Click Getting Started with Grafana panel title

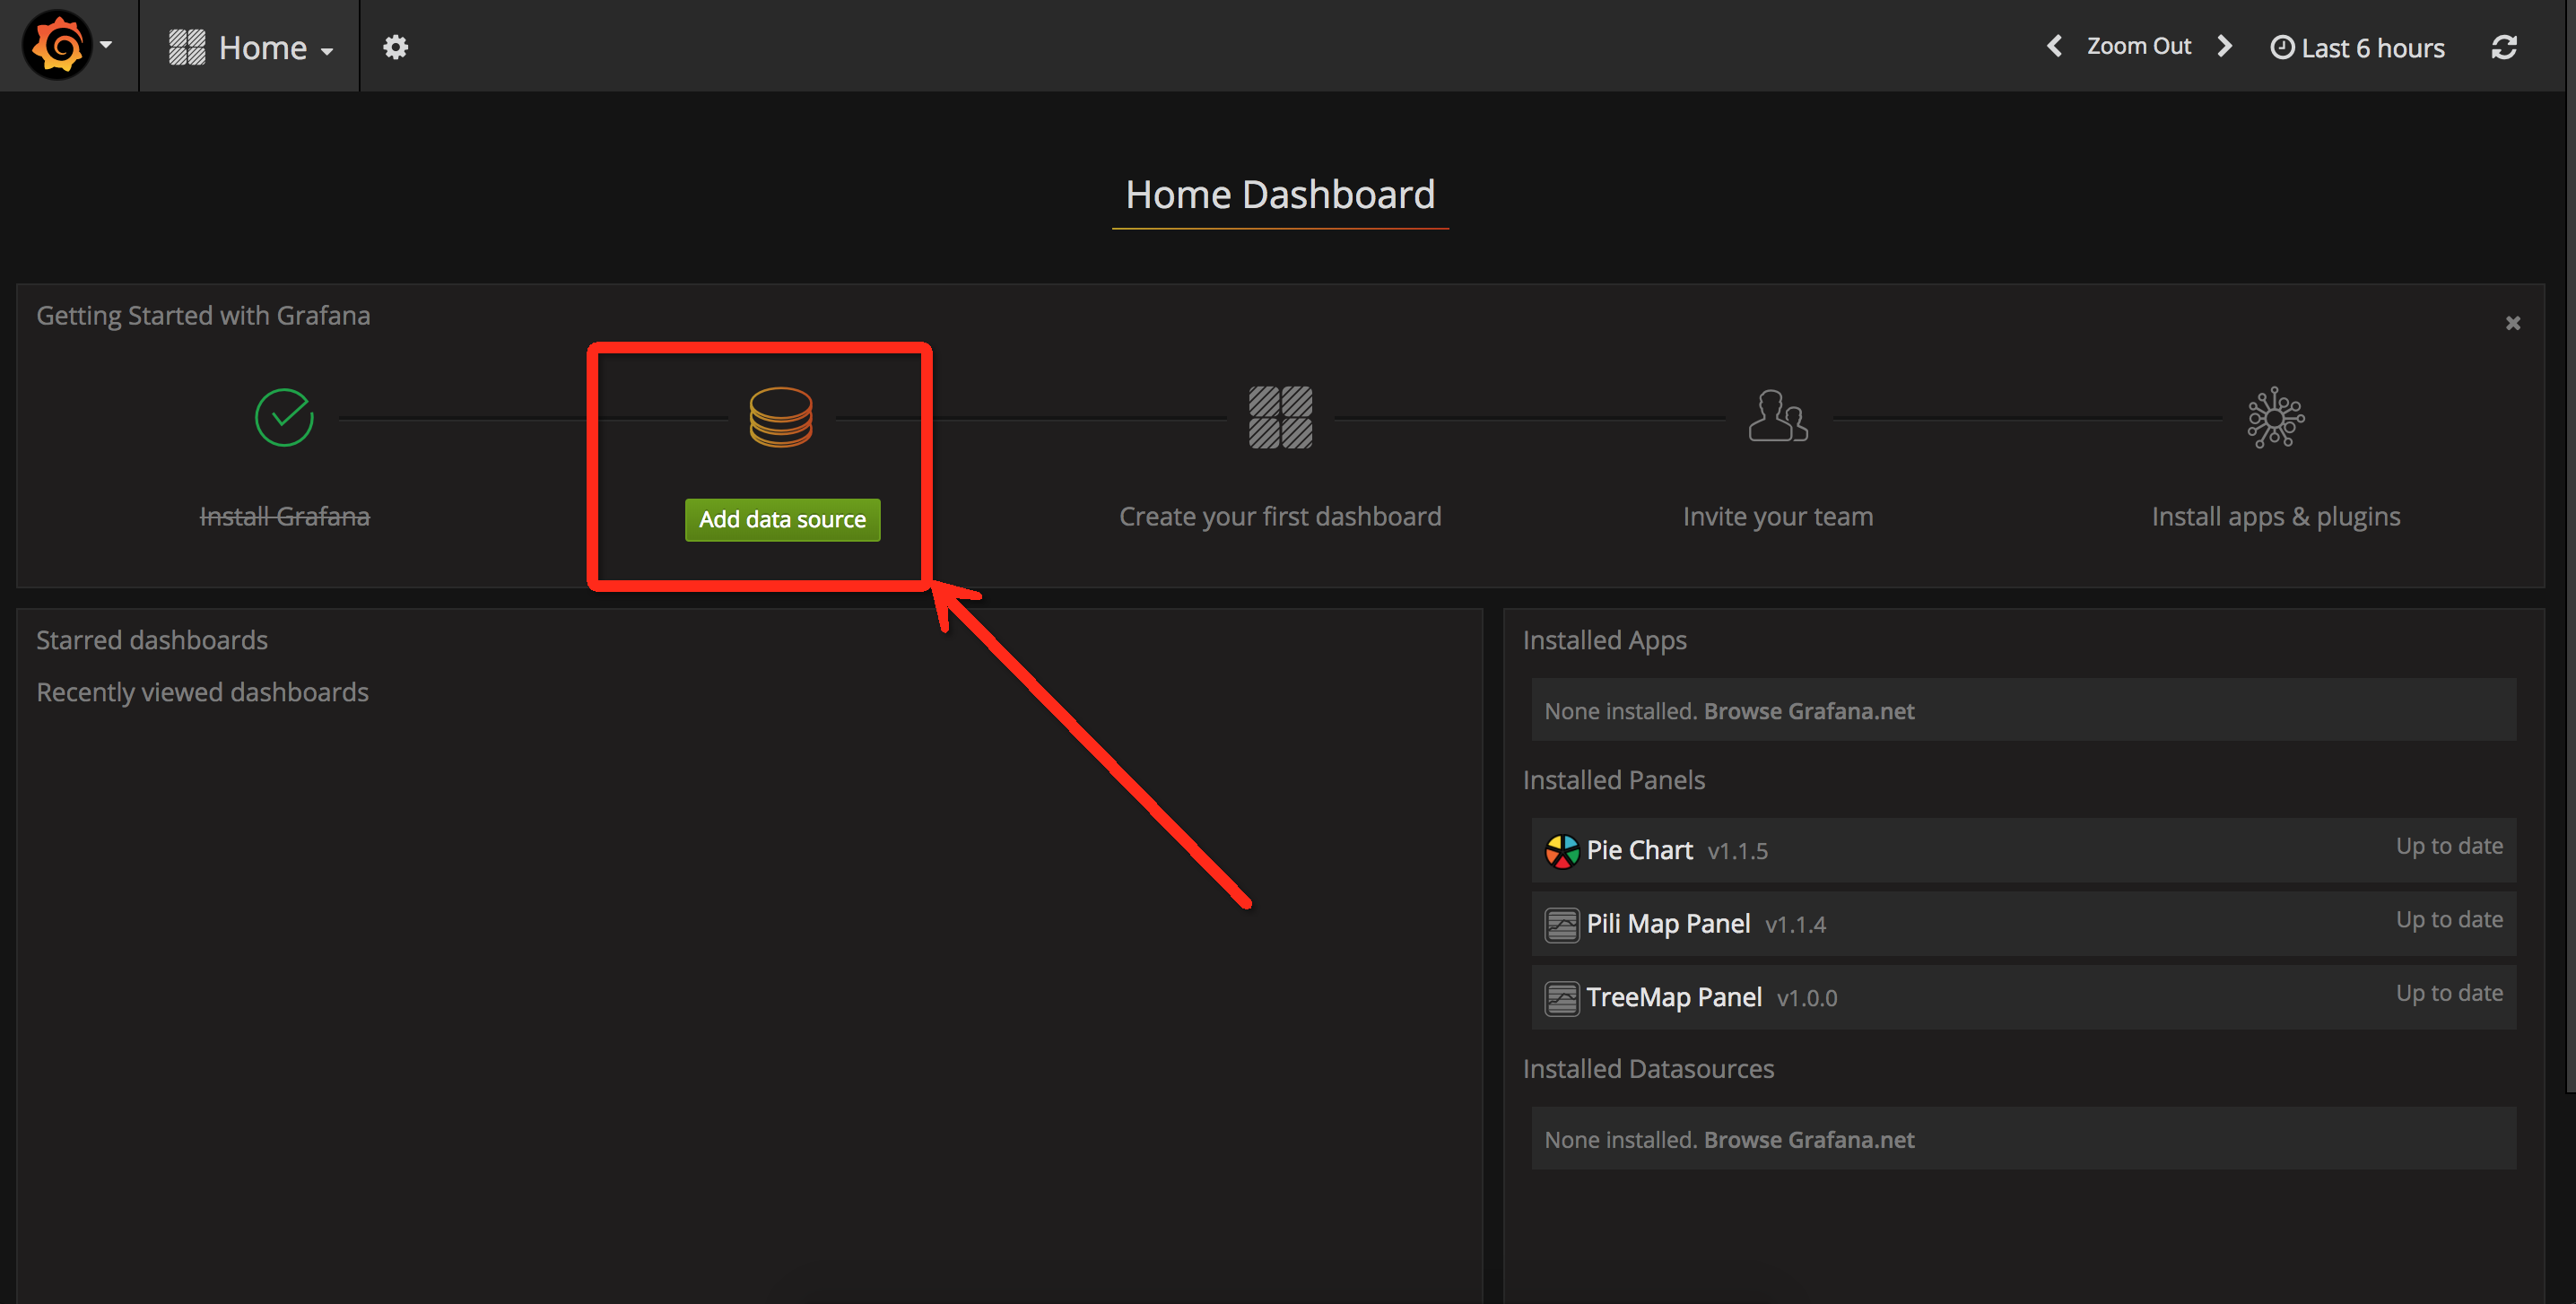click(203, 315)
